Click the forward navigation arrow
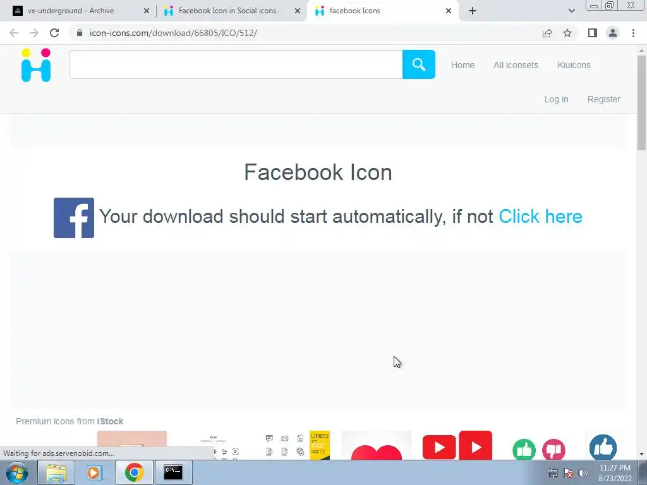Image resolution: width=647 pixels, height=485 pixels. pyautogui.click(x=34, y=33)
